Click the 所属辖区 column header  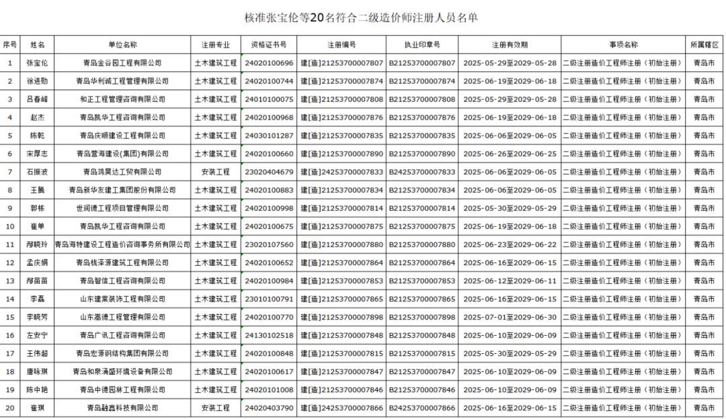point(704,45)
